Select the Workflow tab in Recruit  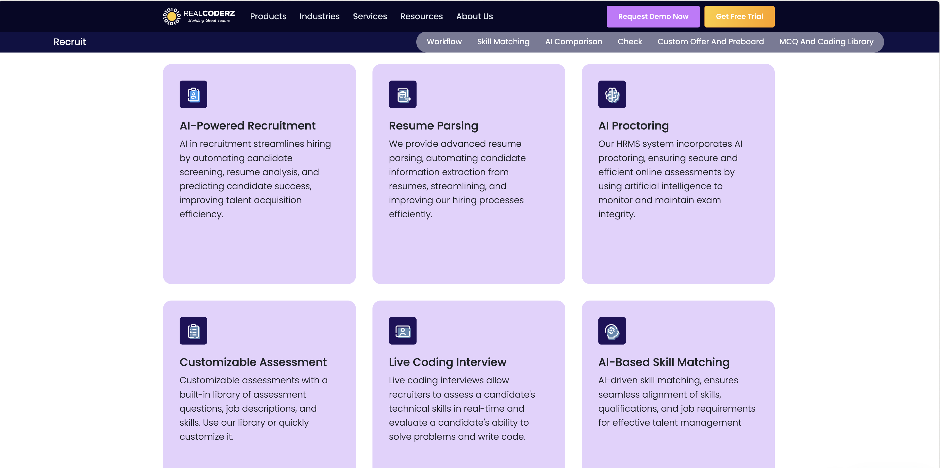pos(444,41)
